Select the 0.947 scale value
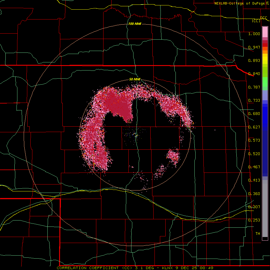270x270 pixels. tap(254, 47)
